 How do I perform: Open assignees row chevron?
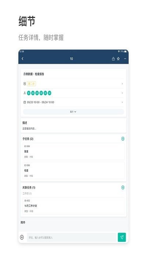(122, 93)
